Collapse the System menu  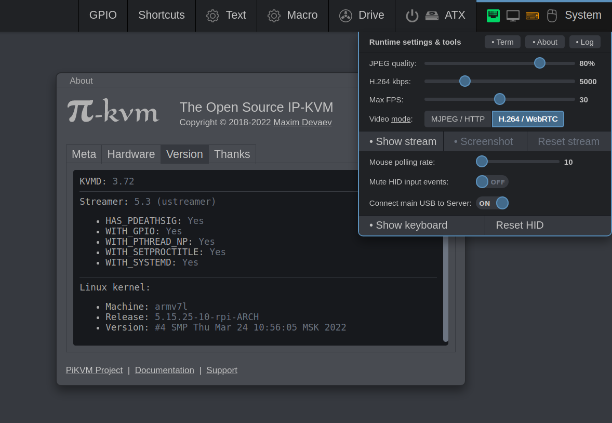[544, 16]
